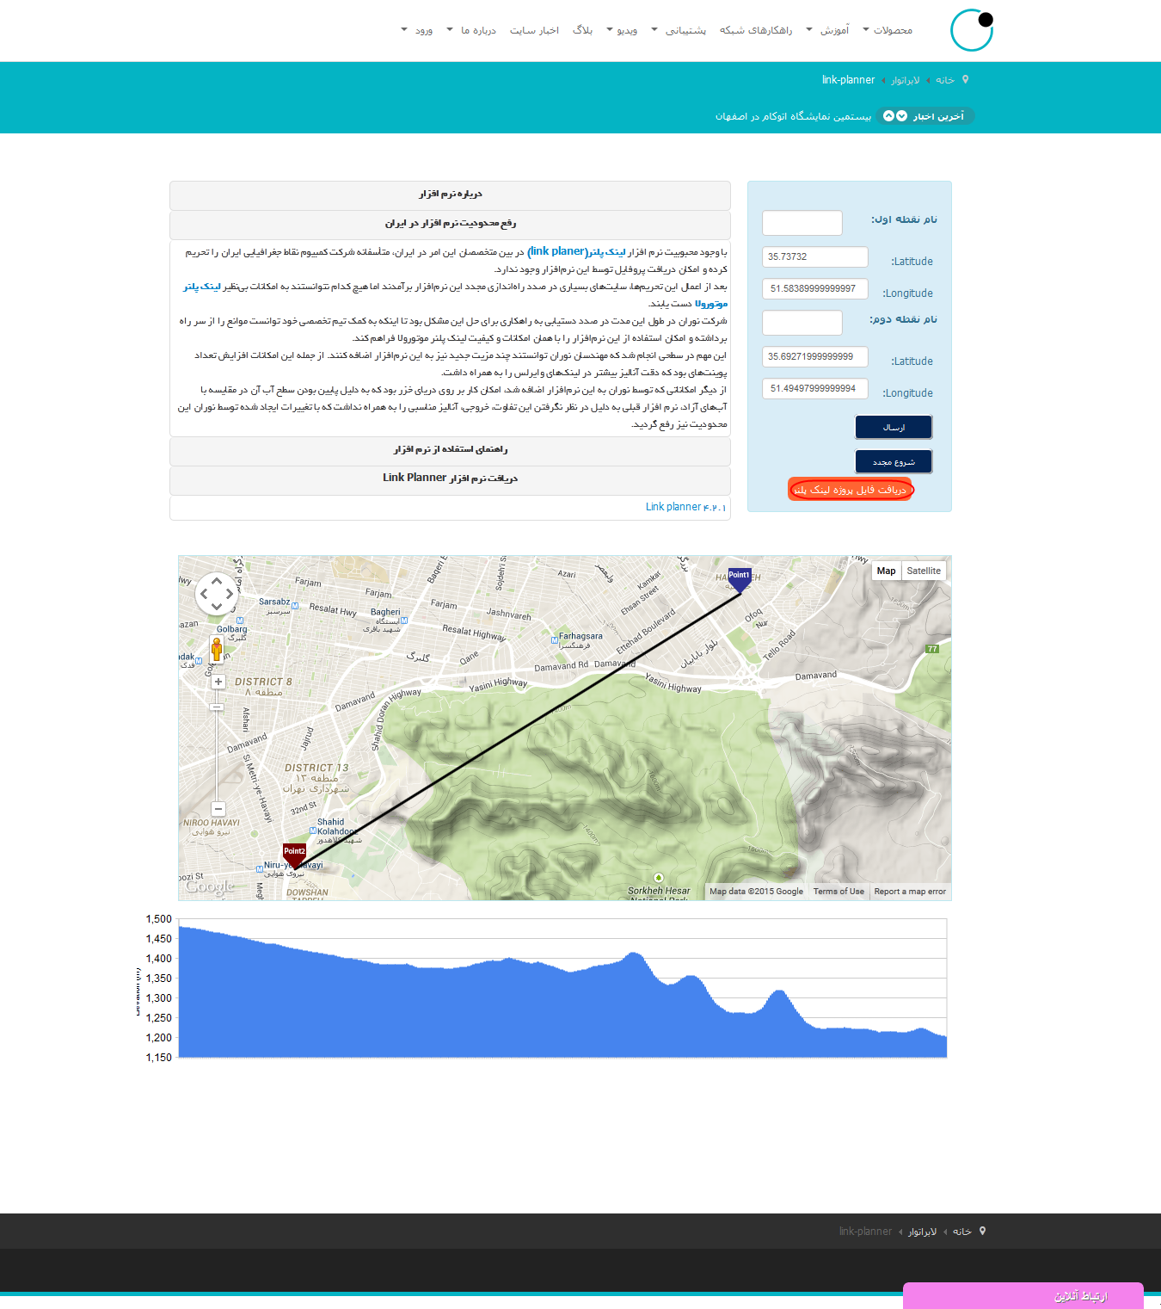
Task: Open the Link planner ۴.۲.۱ download link
Action: tap(685, 507)
